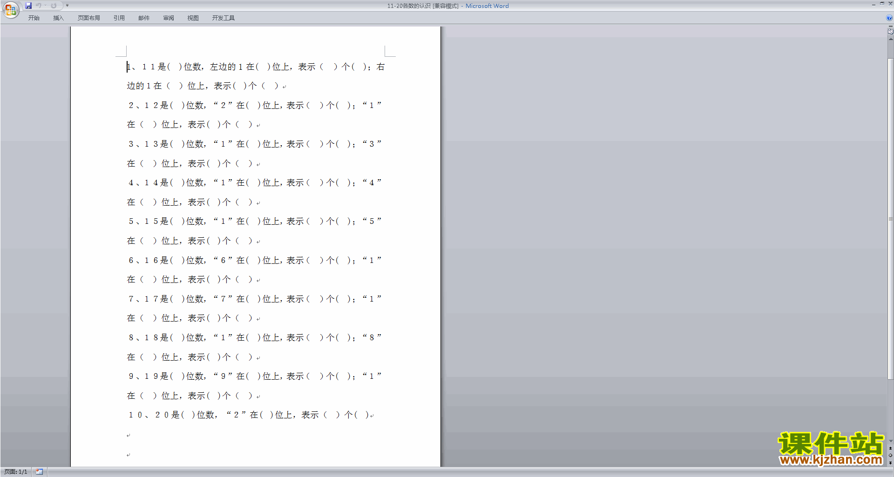Open the 视图 tab

point(193,18)
